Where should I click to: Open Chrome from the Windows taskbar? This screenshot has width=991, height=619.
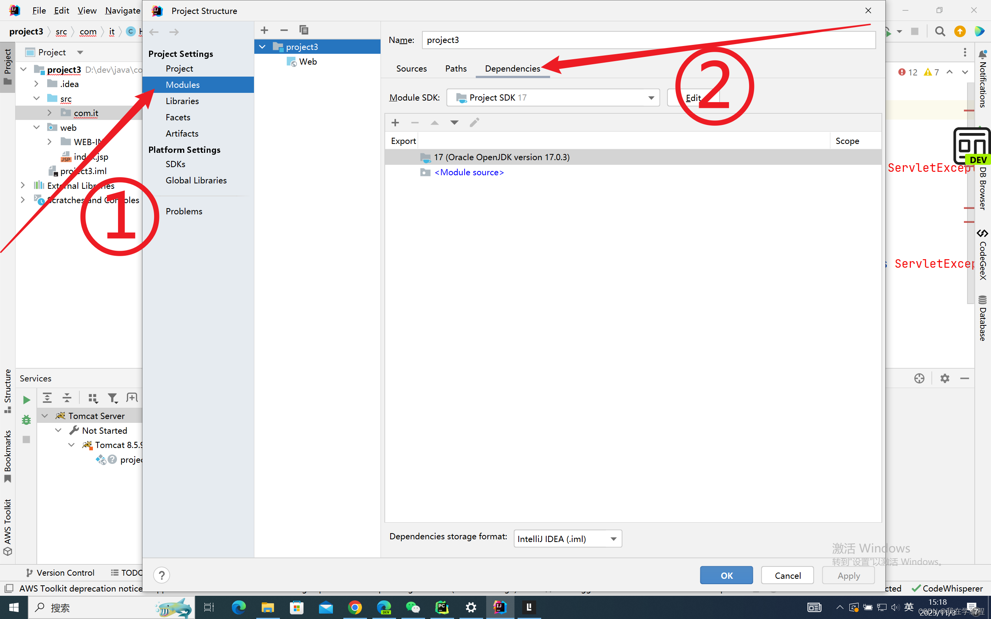pyautogui.click(x=355, y=607)
